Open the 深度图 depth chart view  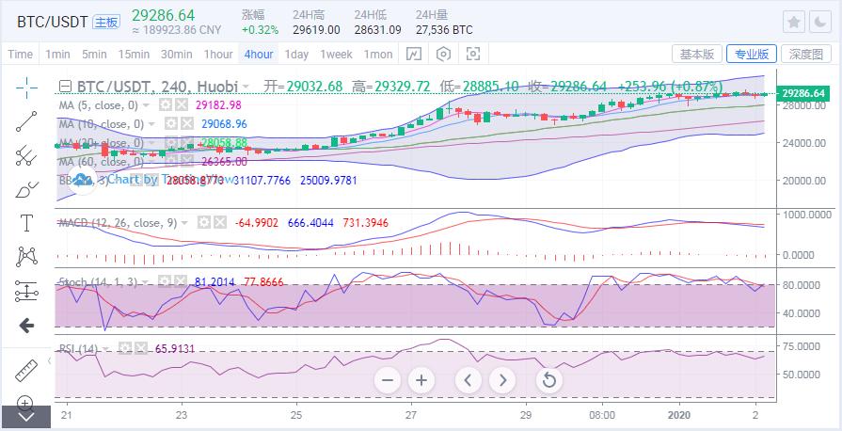click(806, 54)
